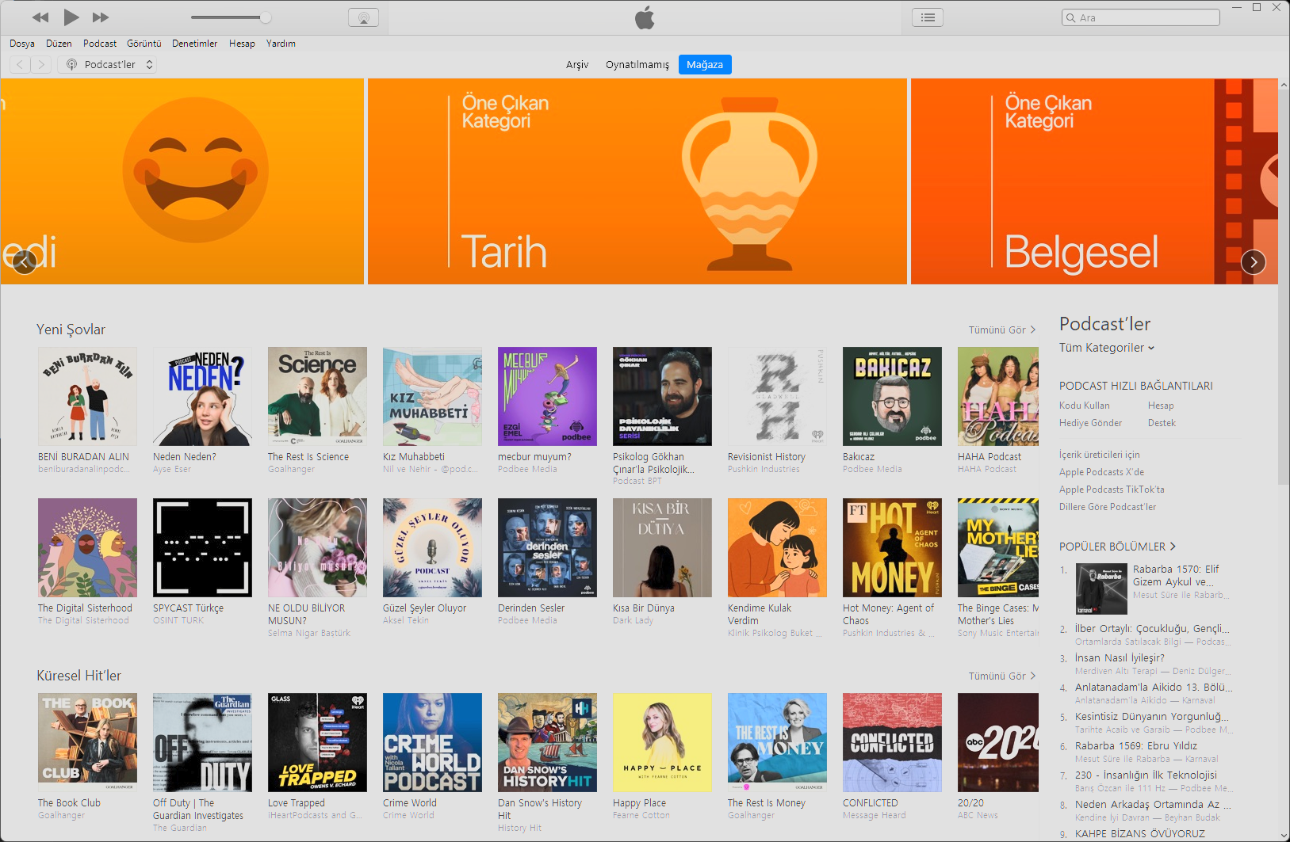Show previous banner with left carousel arrow
Viewport: 1290px width, 842px height.
(x=25, y=261)
